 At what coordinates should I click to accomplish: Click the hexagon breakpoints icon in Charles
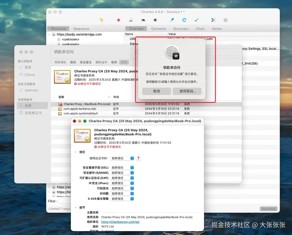155,20
